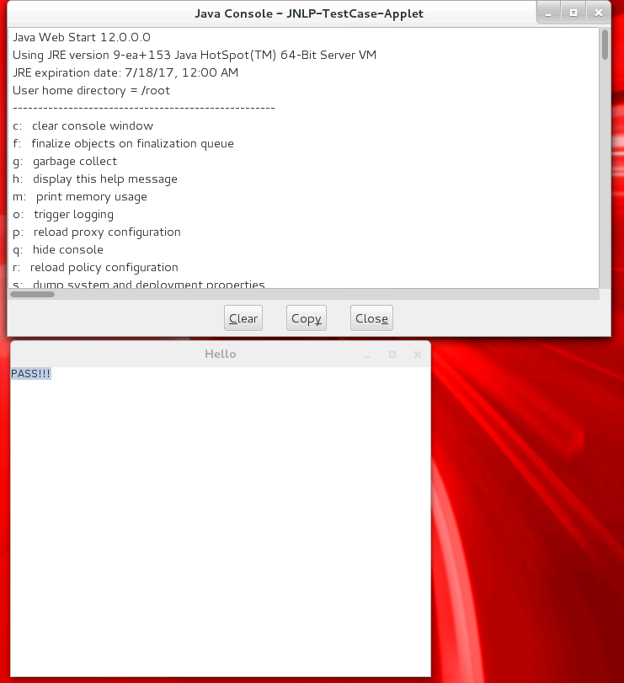
Task: Maximize the Hello window
Action: (392, 355)
